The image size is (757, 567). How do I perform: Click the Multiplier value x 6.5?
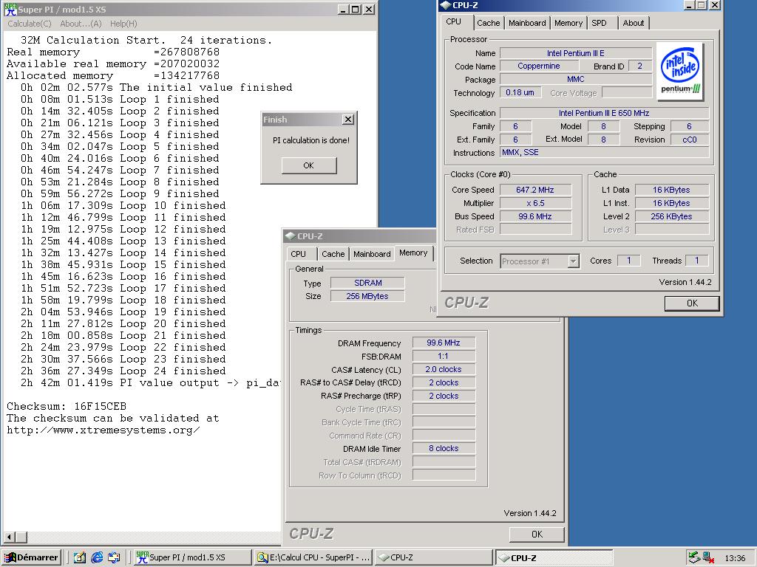(x=535, y=204)
